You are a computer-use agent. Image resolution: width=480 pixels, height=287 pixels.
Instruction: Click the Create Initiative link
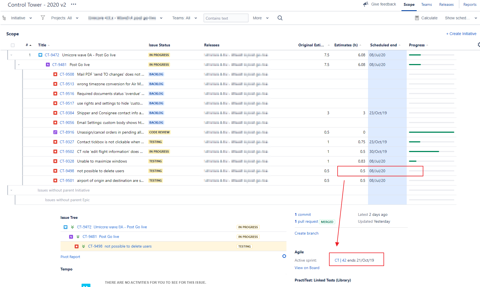pos(461,34)
